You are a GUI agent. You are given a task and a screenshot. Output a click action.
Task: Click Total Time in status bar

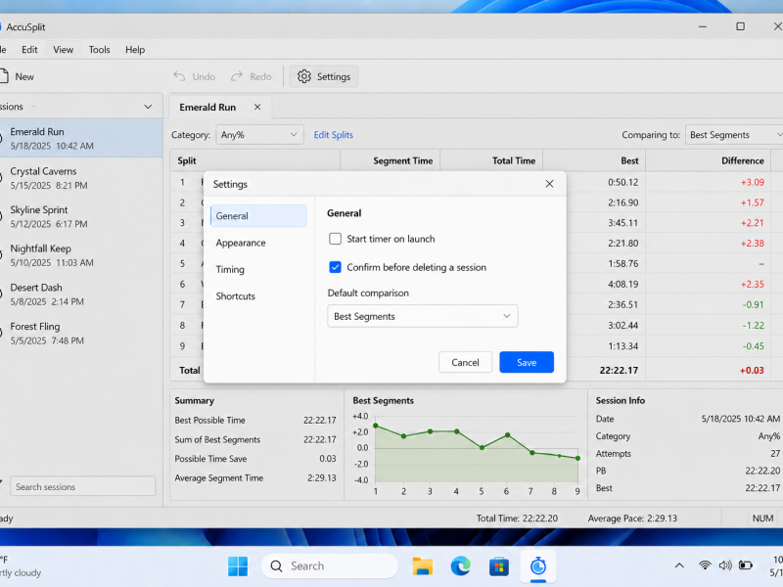(x=517, y=519)
